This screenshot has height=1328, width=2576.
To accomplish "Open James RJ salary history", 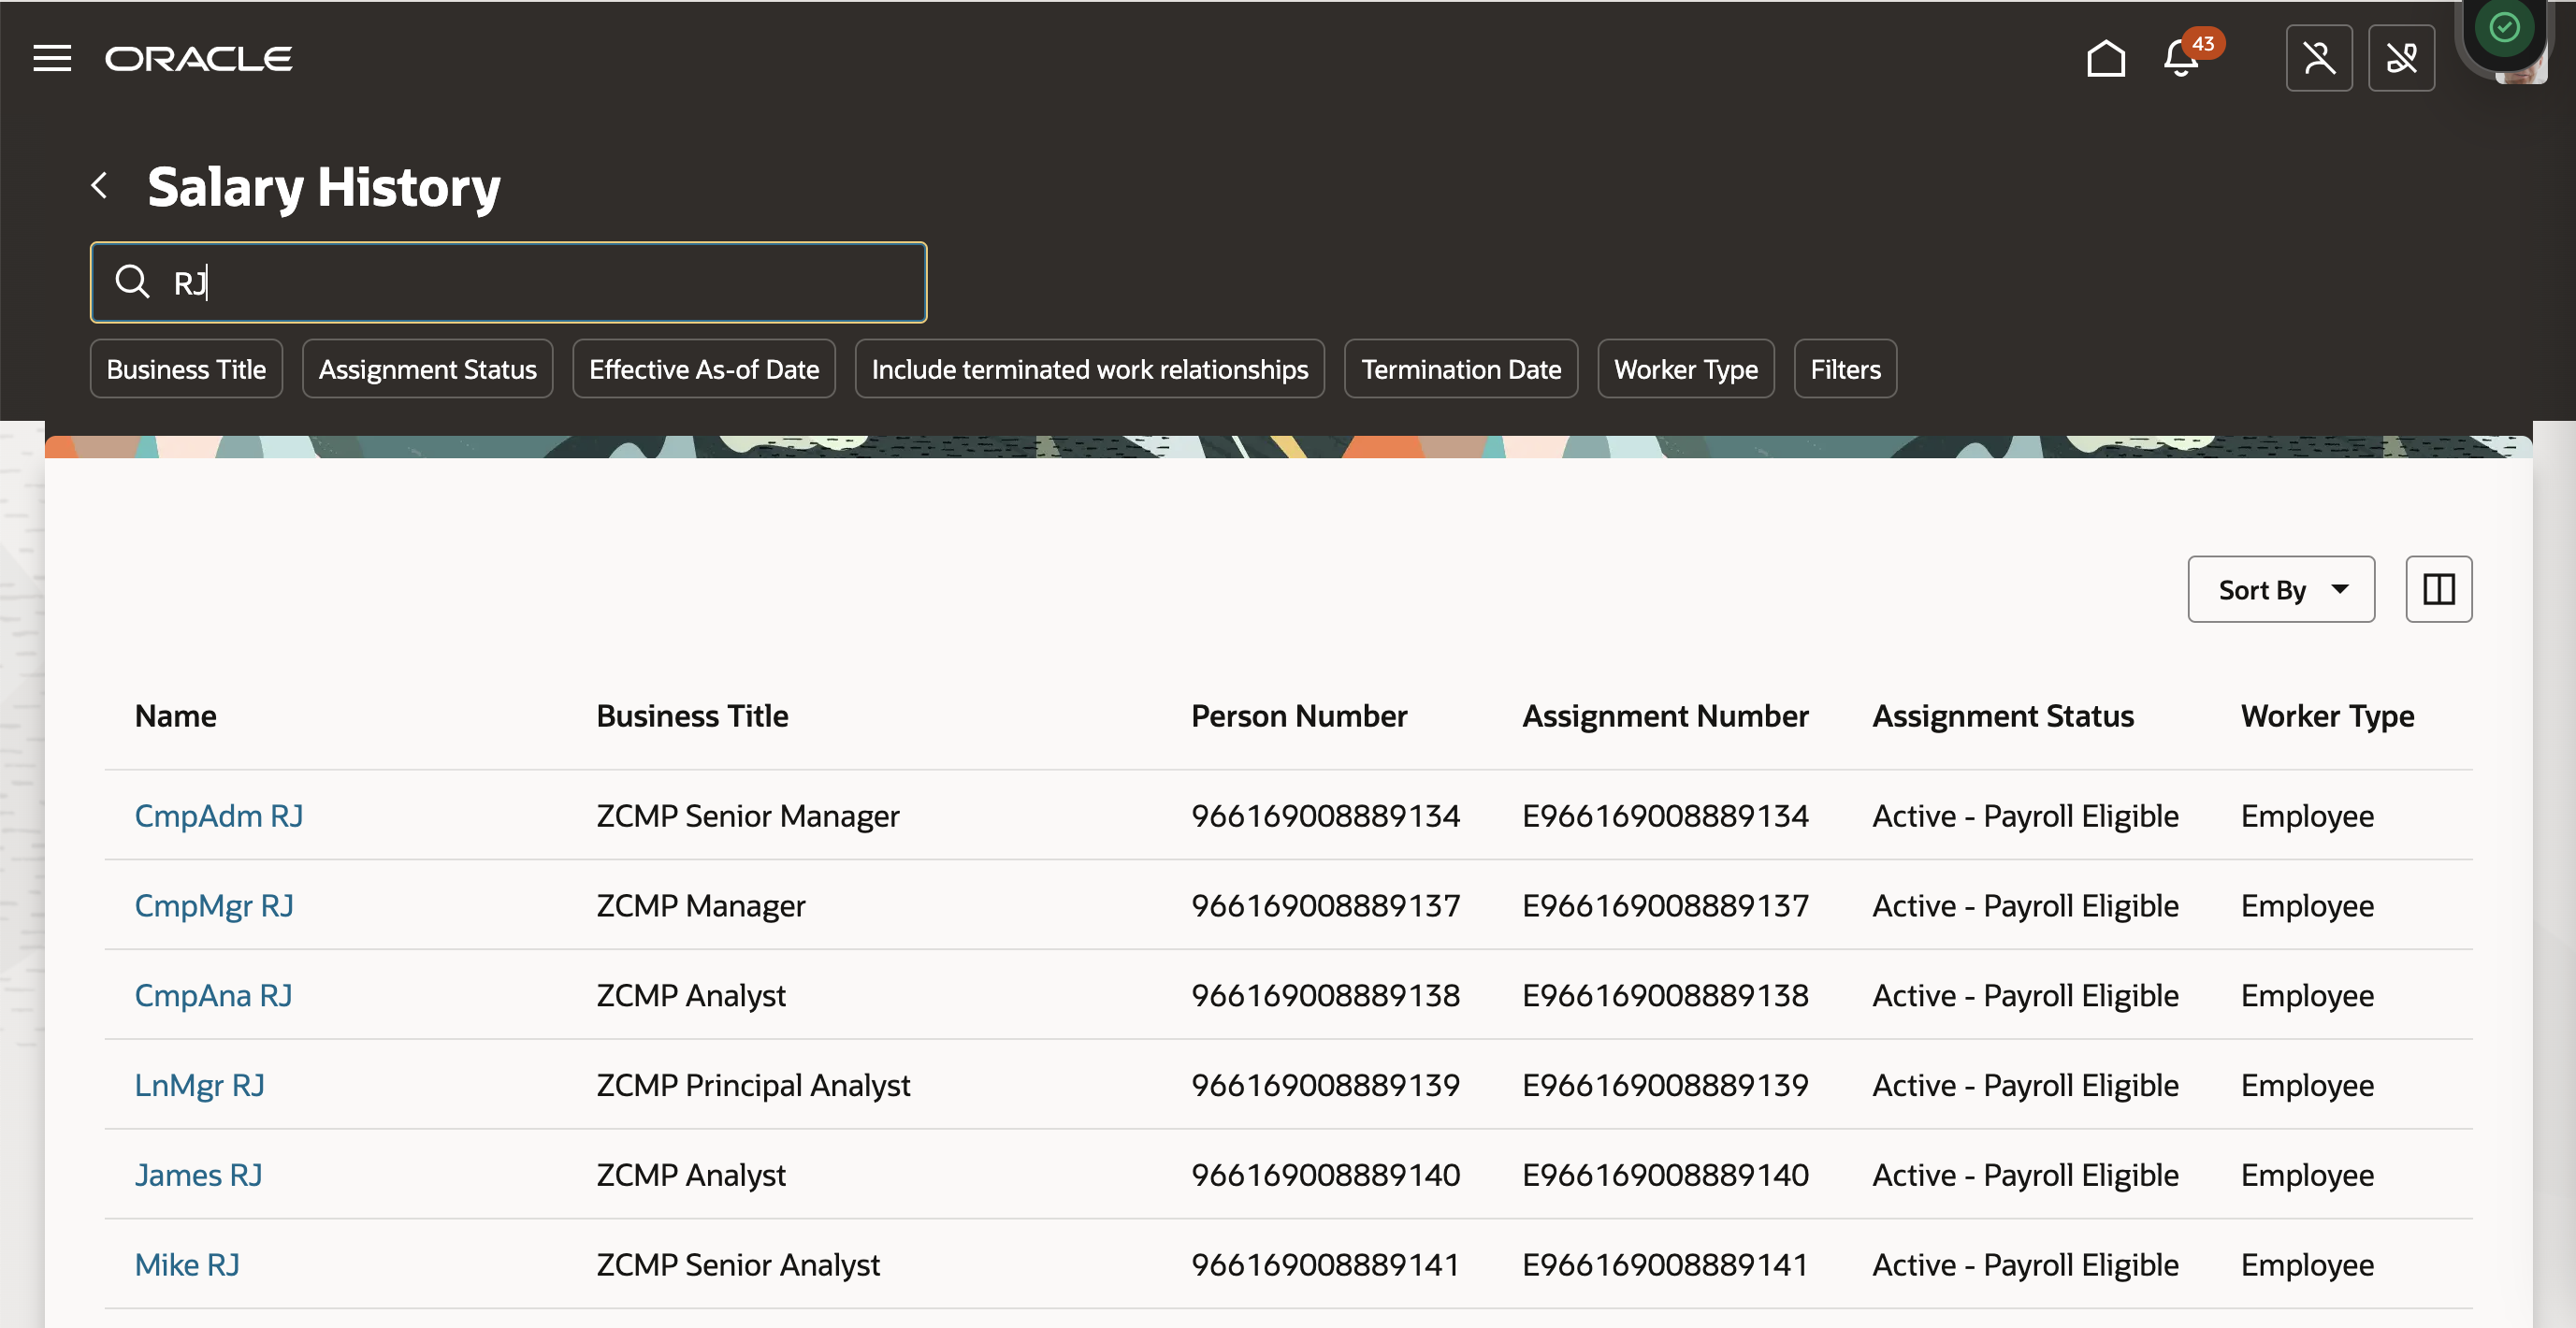I will tap(195, 1171).
